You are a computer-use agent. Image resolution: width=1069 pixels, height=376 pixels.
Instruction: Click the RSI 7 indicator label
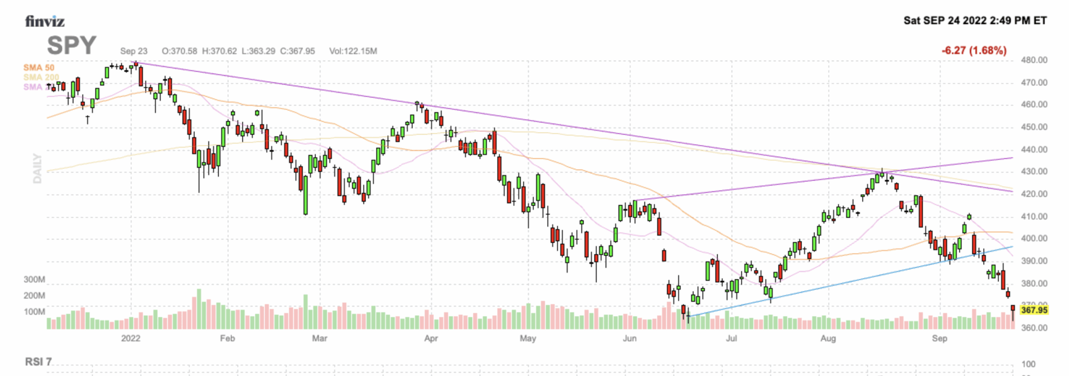pos(38,361)
